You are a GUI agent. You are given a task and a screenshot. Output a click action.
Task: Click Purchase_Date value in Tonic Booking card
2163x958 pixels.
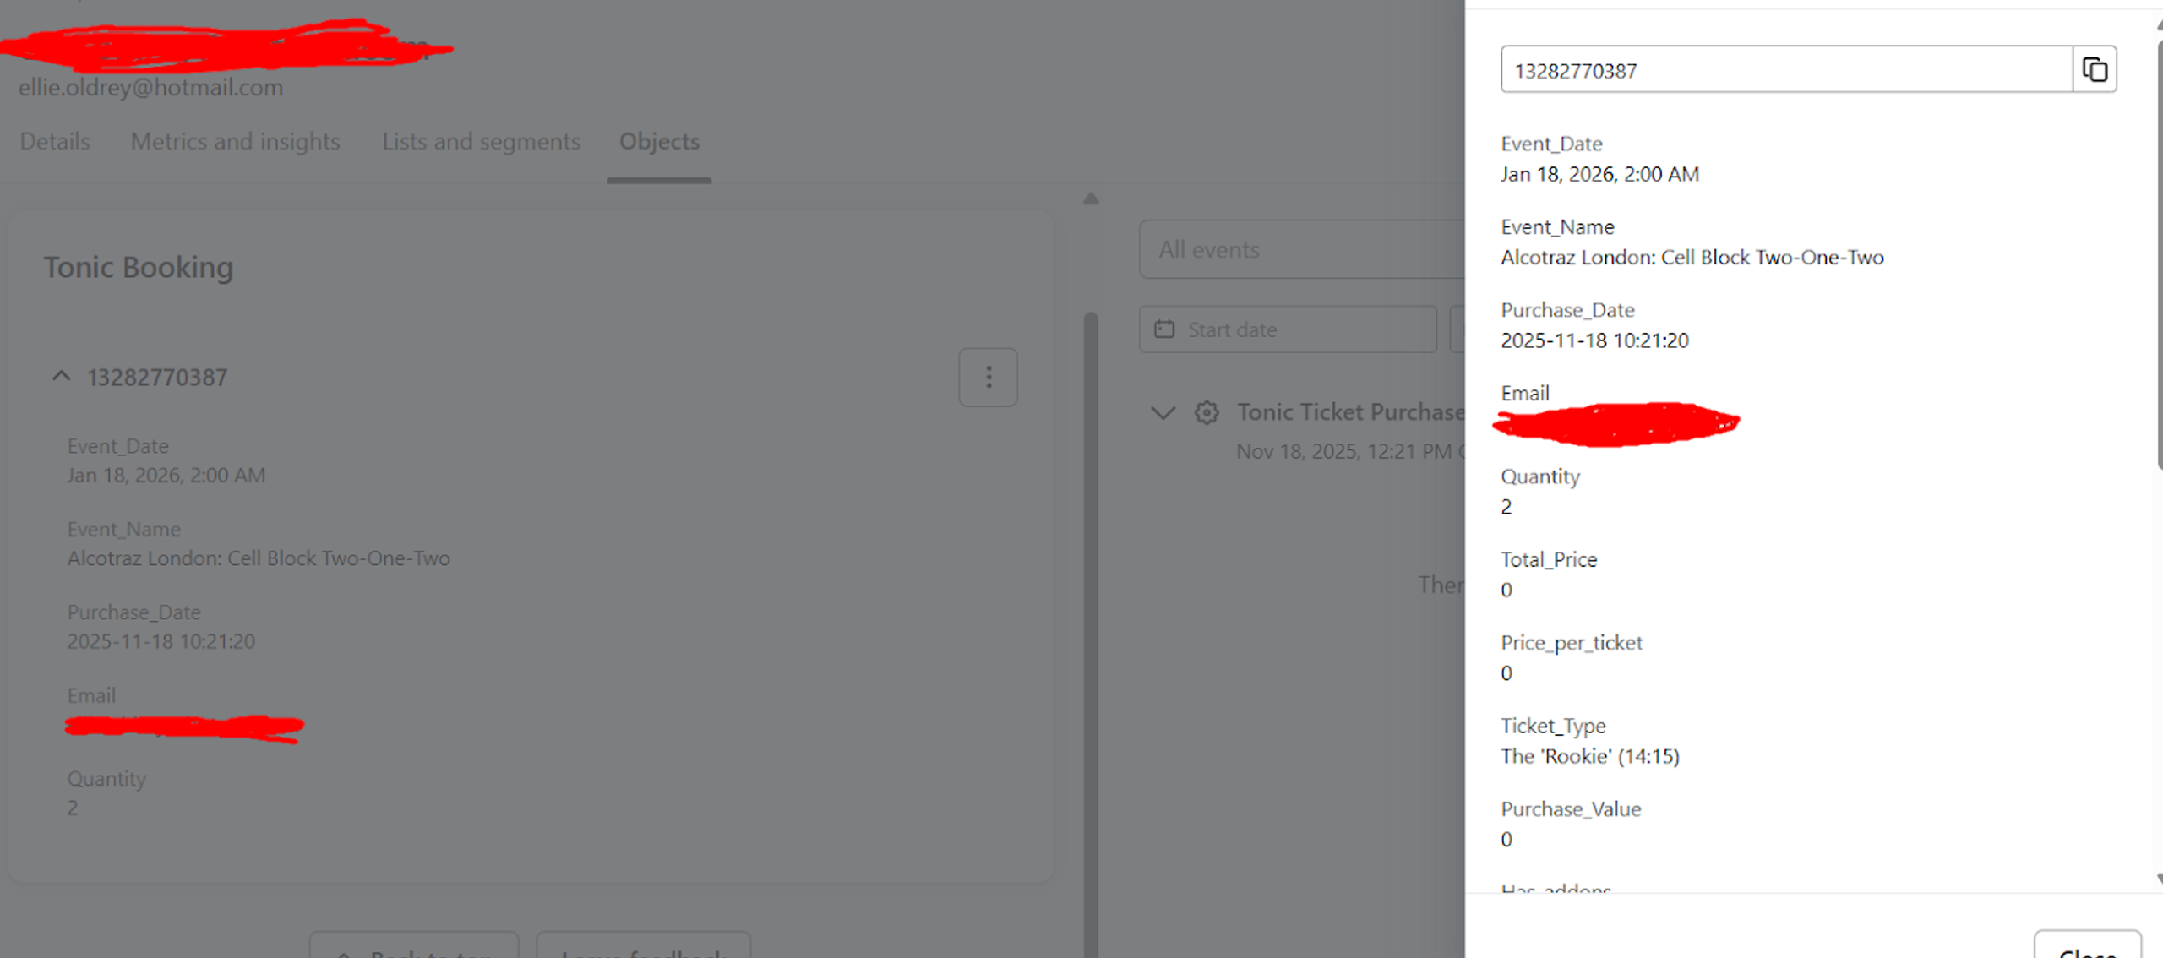tap(161, 641)
